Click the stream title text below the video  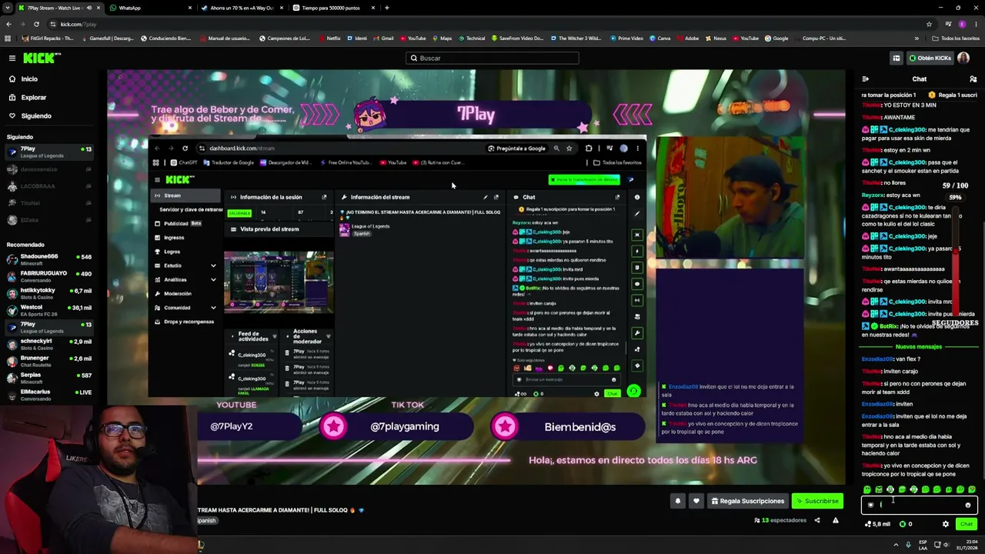point(280,510)
